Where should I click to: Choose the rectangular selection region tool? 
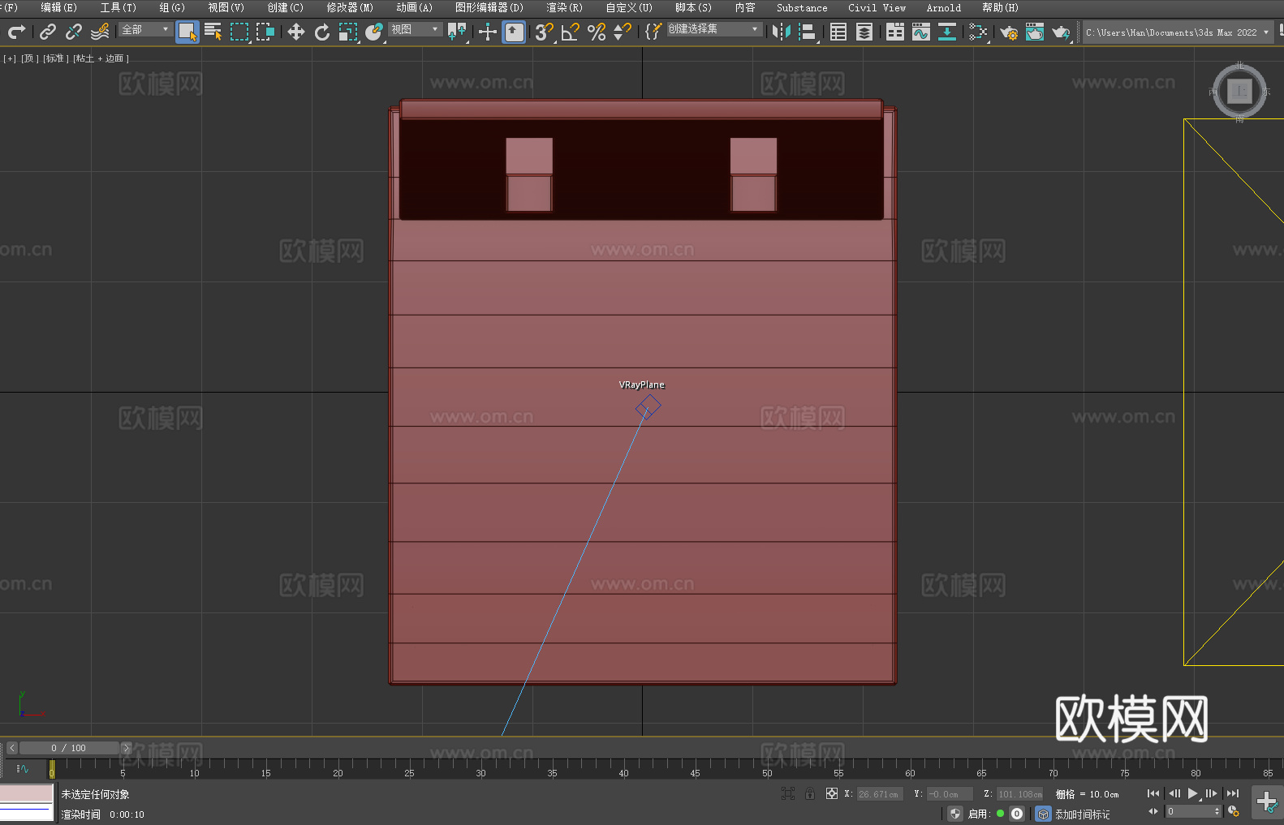(239, 32)
